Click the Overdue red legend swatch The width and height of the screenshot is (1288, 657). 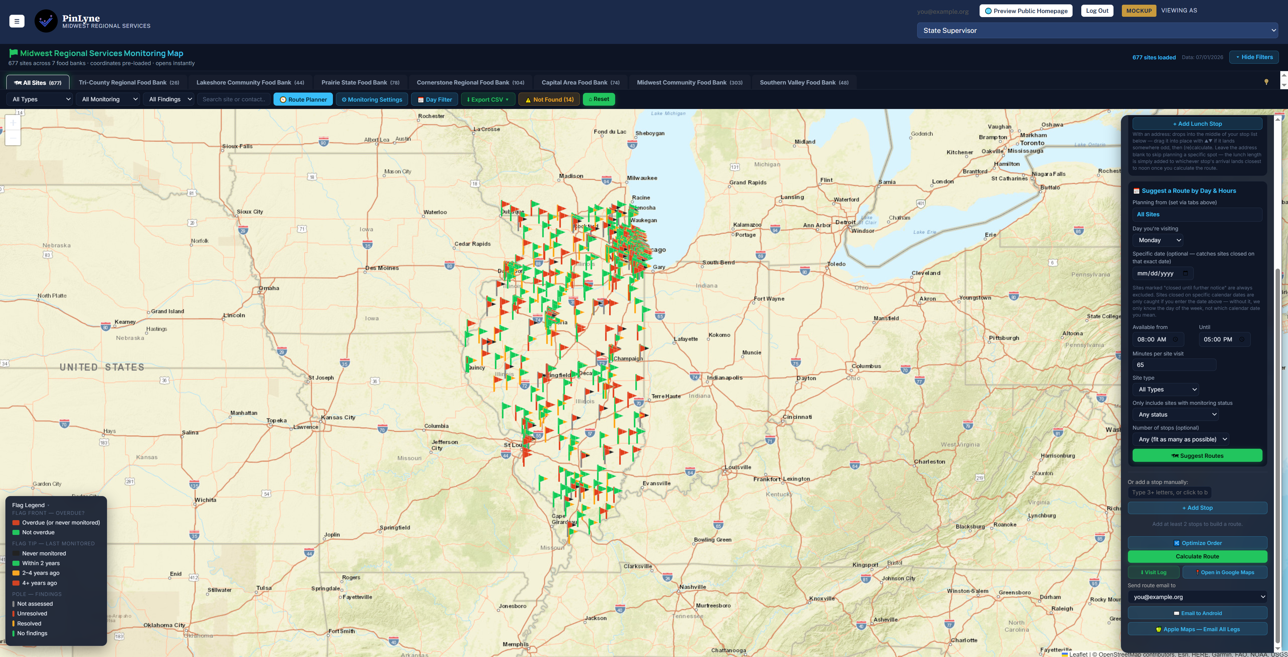tap(16, 523)
